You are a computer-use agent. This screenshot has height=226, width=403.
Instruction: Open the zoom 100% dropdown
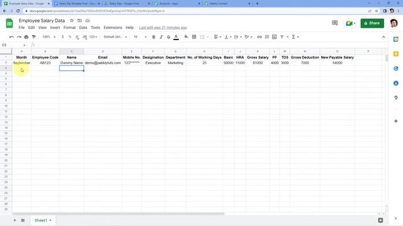pos(49,37)
